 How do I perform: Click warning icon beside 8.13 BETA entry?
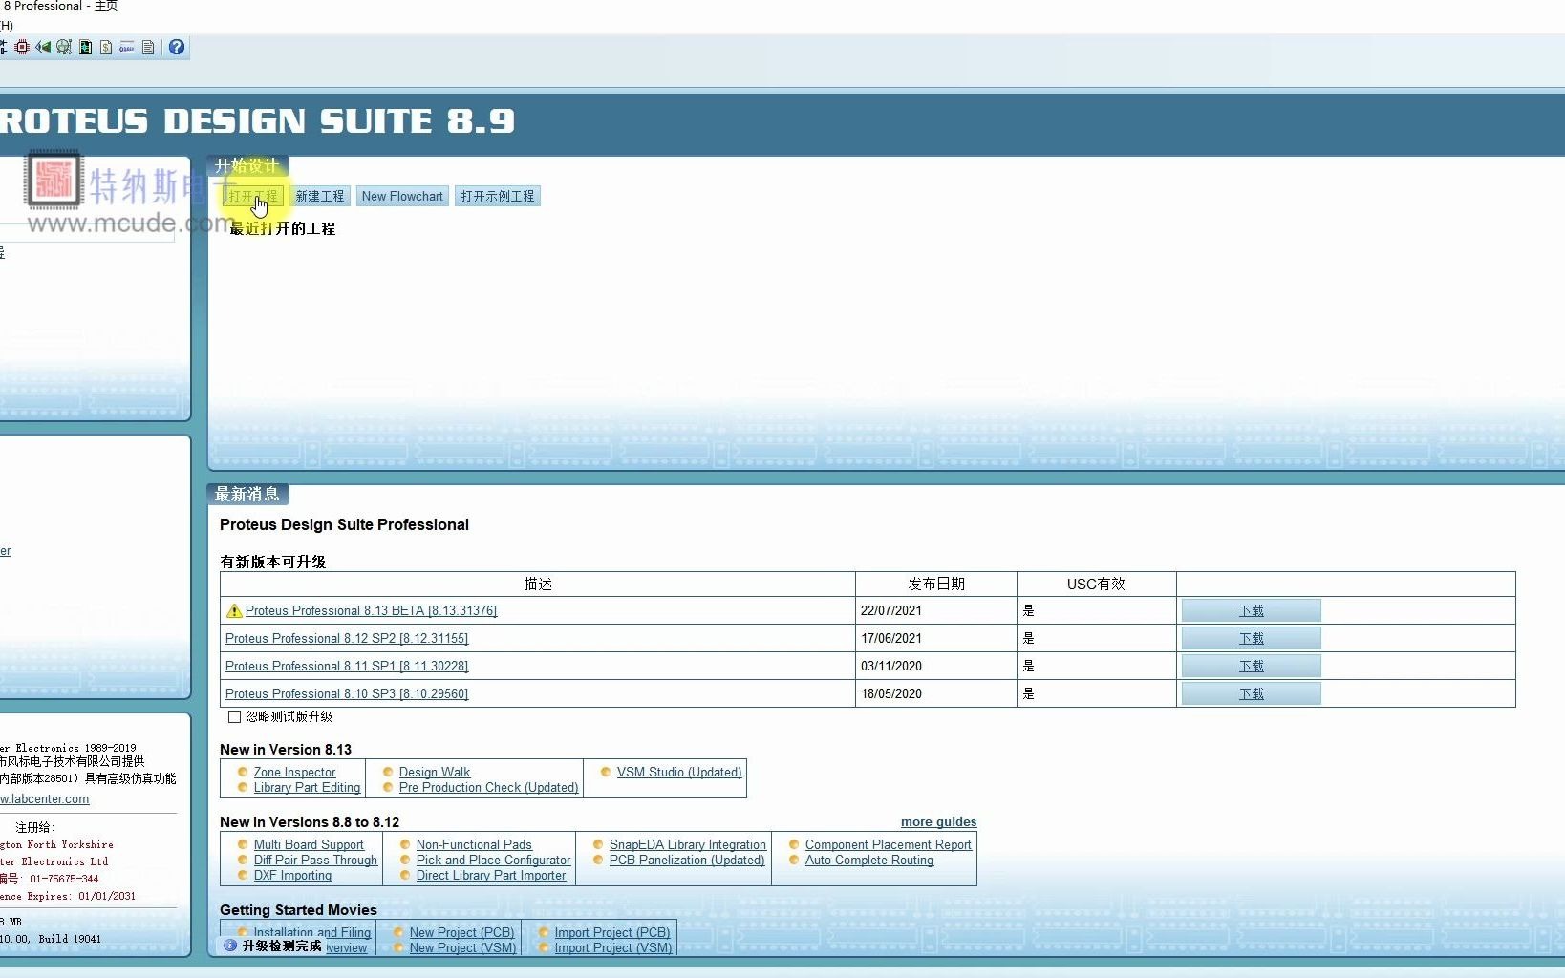pyautogui.click(x=234, y=611)
